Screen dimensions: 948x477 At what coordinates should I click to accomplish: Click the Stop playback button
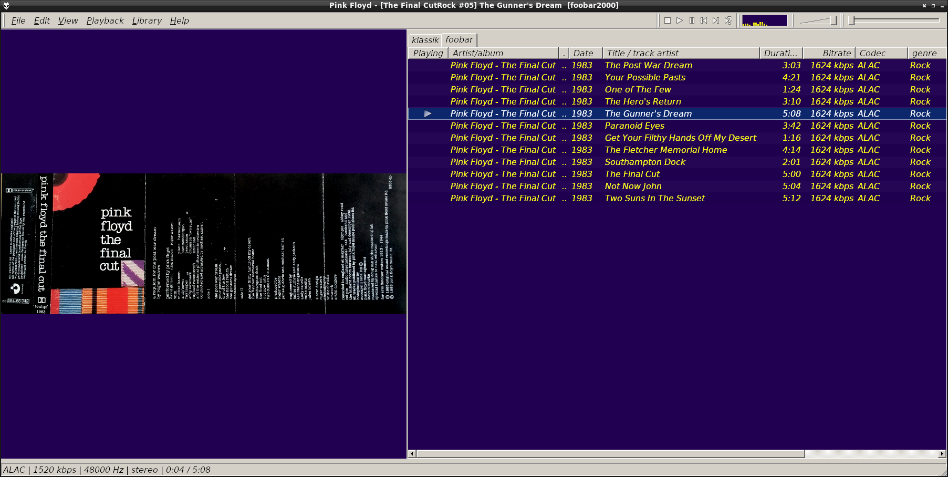point(668,20)
